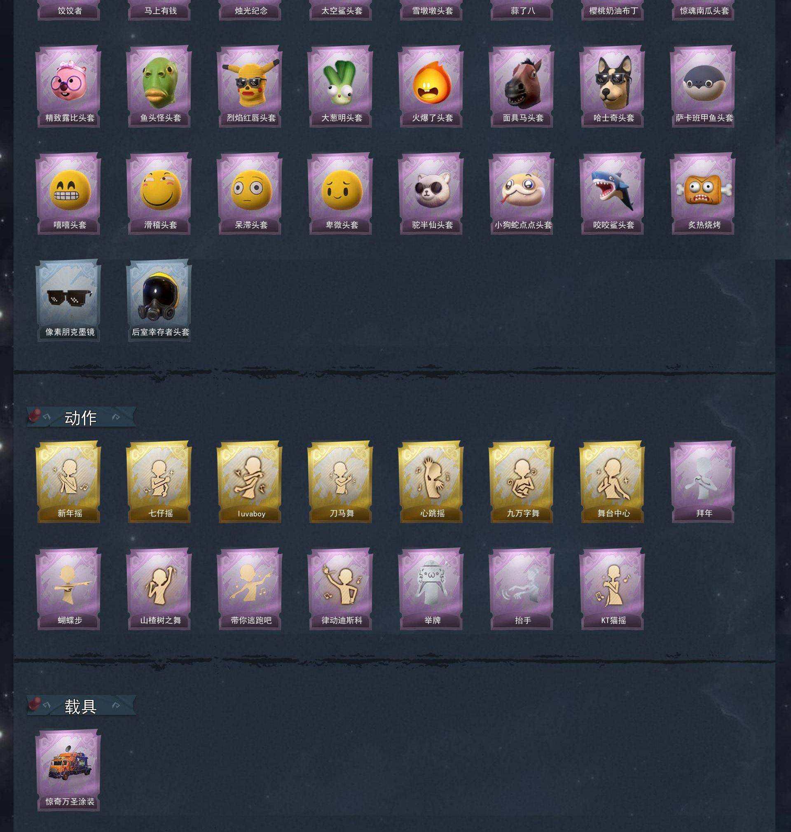The width and height of the screenshot is (791, 832).
Task: Pick the 哈士奇头套 husky with sunglasses
Action: 612,86
